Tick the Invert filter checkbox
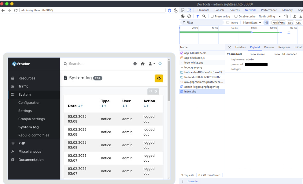Screen dimensions: 303x184 pos(228,23)
